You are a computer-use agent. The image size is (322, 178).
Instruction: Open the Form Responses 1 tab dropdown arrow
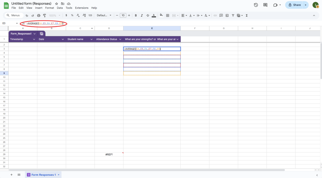point(59,175)
